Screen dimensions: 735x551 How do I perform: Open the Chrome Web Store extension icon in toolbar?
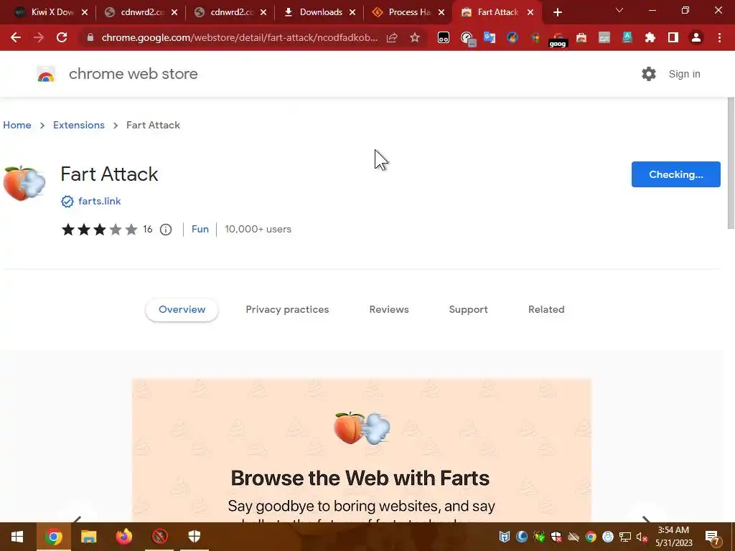pos(581,37)
